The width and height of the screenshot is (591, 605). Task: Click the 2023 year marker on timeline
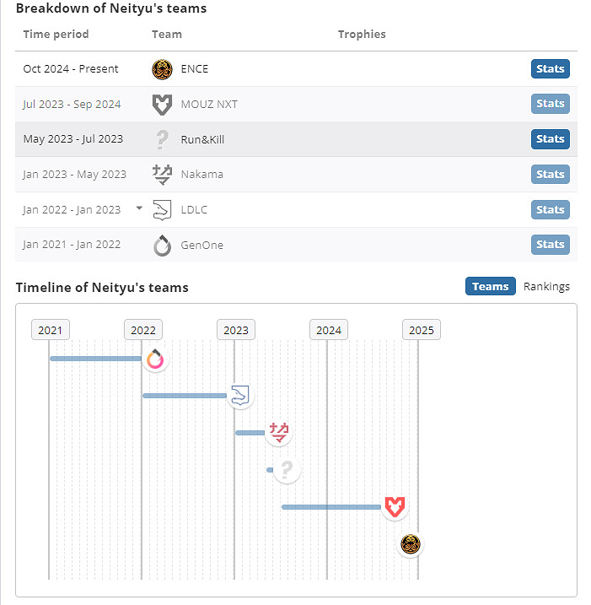(236, 330)
